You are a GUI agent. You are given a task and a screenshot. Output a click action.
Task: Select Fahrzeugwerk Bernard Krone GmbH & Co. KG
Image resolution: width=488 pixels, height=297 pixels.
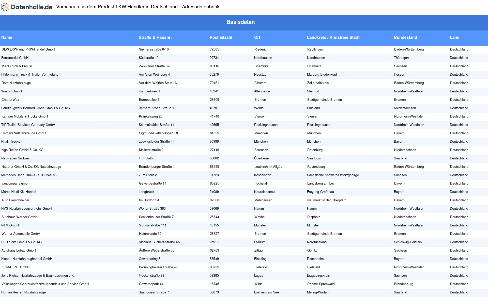[36, 108]
